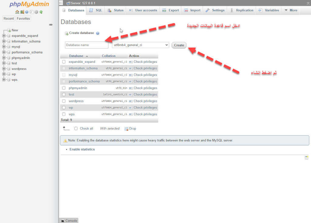Viewport: 311px width, 223px height.
Task: Click the Enable statistics link
Action: click(x=82, y=150)
